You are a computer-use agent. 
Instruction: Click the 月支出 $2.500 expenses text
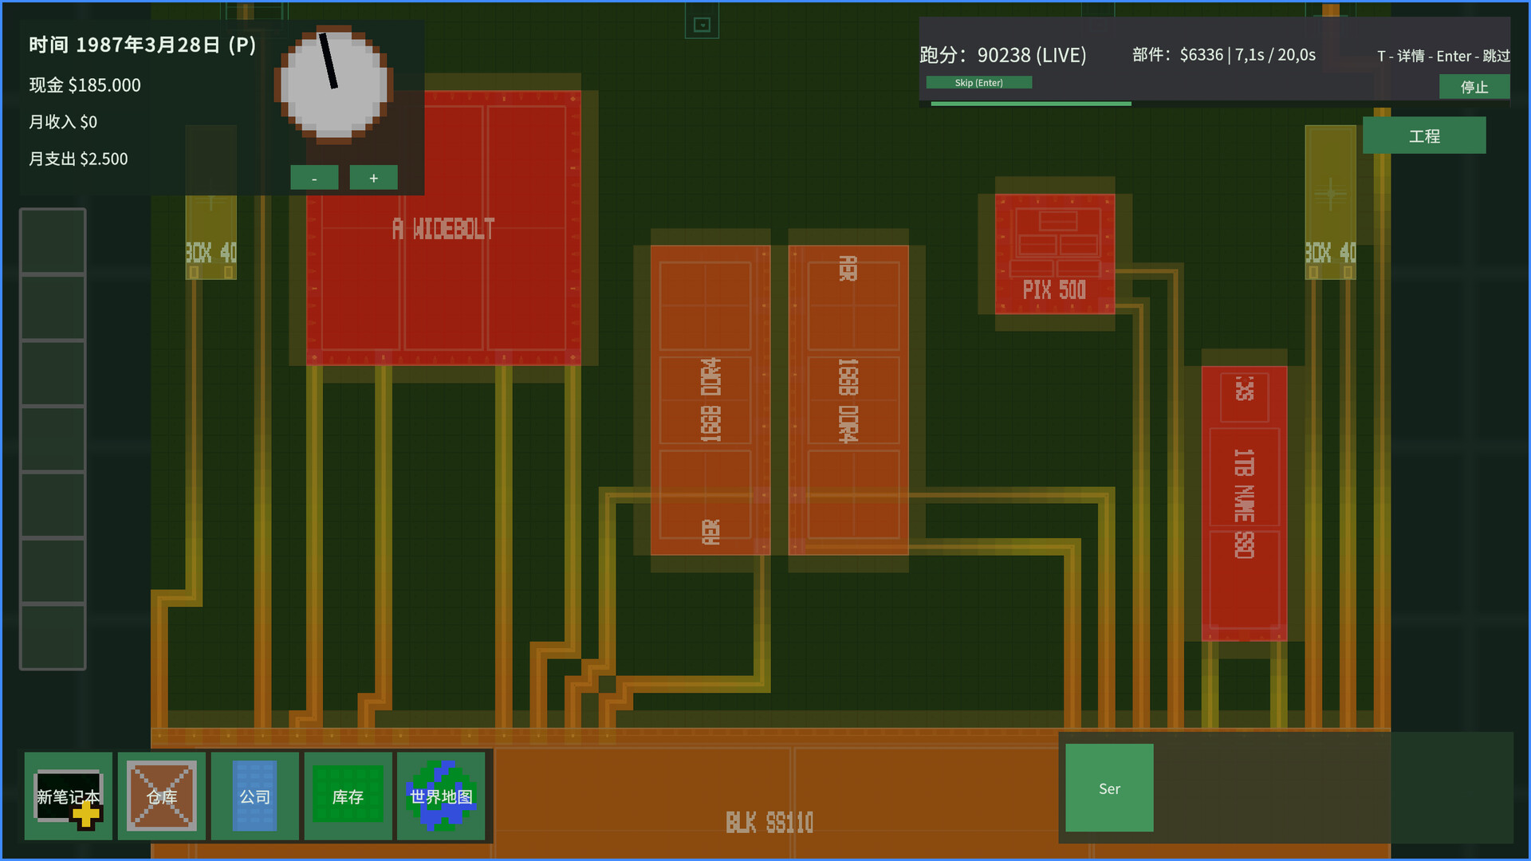pos(78,159)
